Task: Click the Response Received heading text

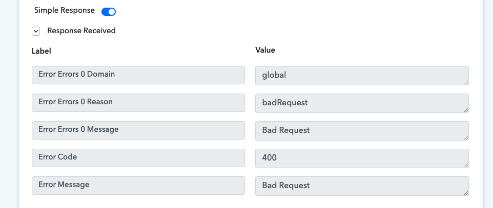Action: click(x=81, y=31)
